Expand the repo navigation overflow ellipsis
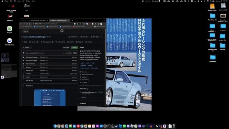Screen dimensions: 229x129 (101, 42)
